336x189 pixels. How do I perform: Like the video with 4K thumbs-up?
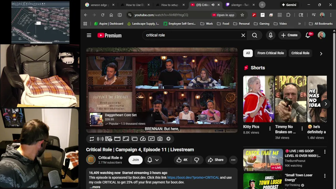click(x=182, y=160)
